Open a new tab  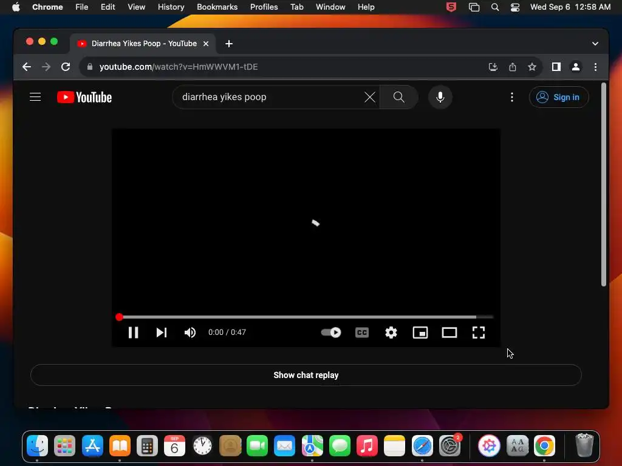pyautogui.click(x=229, y=44)
